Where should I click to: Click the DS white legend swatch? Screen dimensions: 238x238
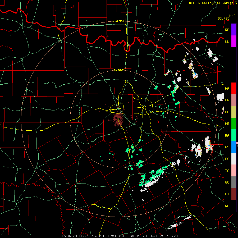point(234,159)
